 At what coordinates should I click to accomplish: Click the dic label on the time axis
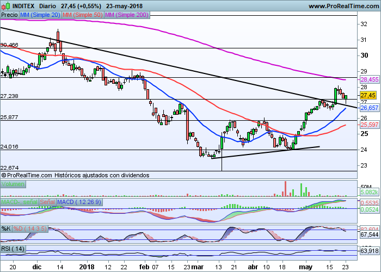pos(37,267)
